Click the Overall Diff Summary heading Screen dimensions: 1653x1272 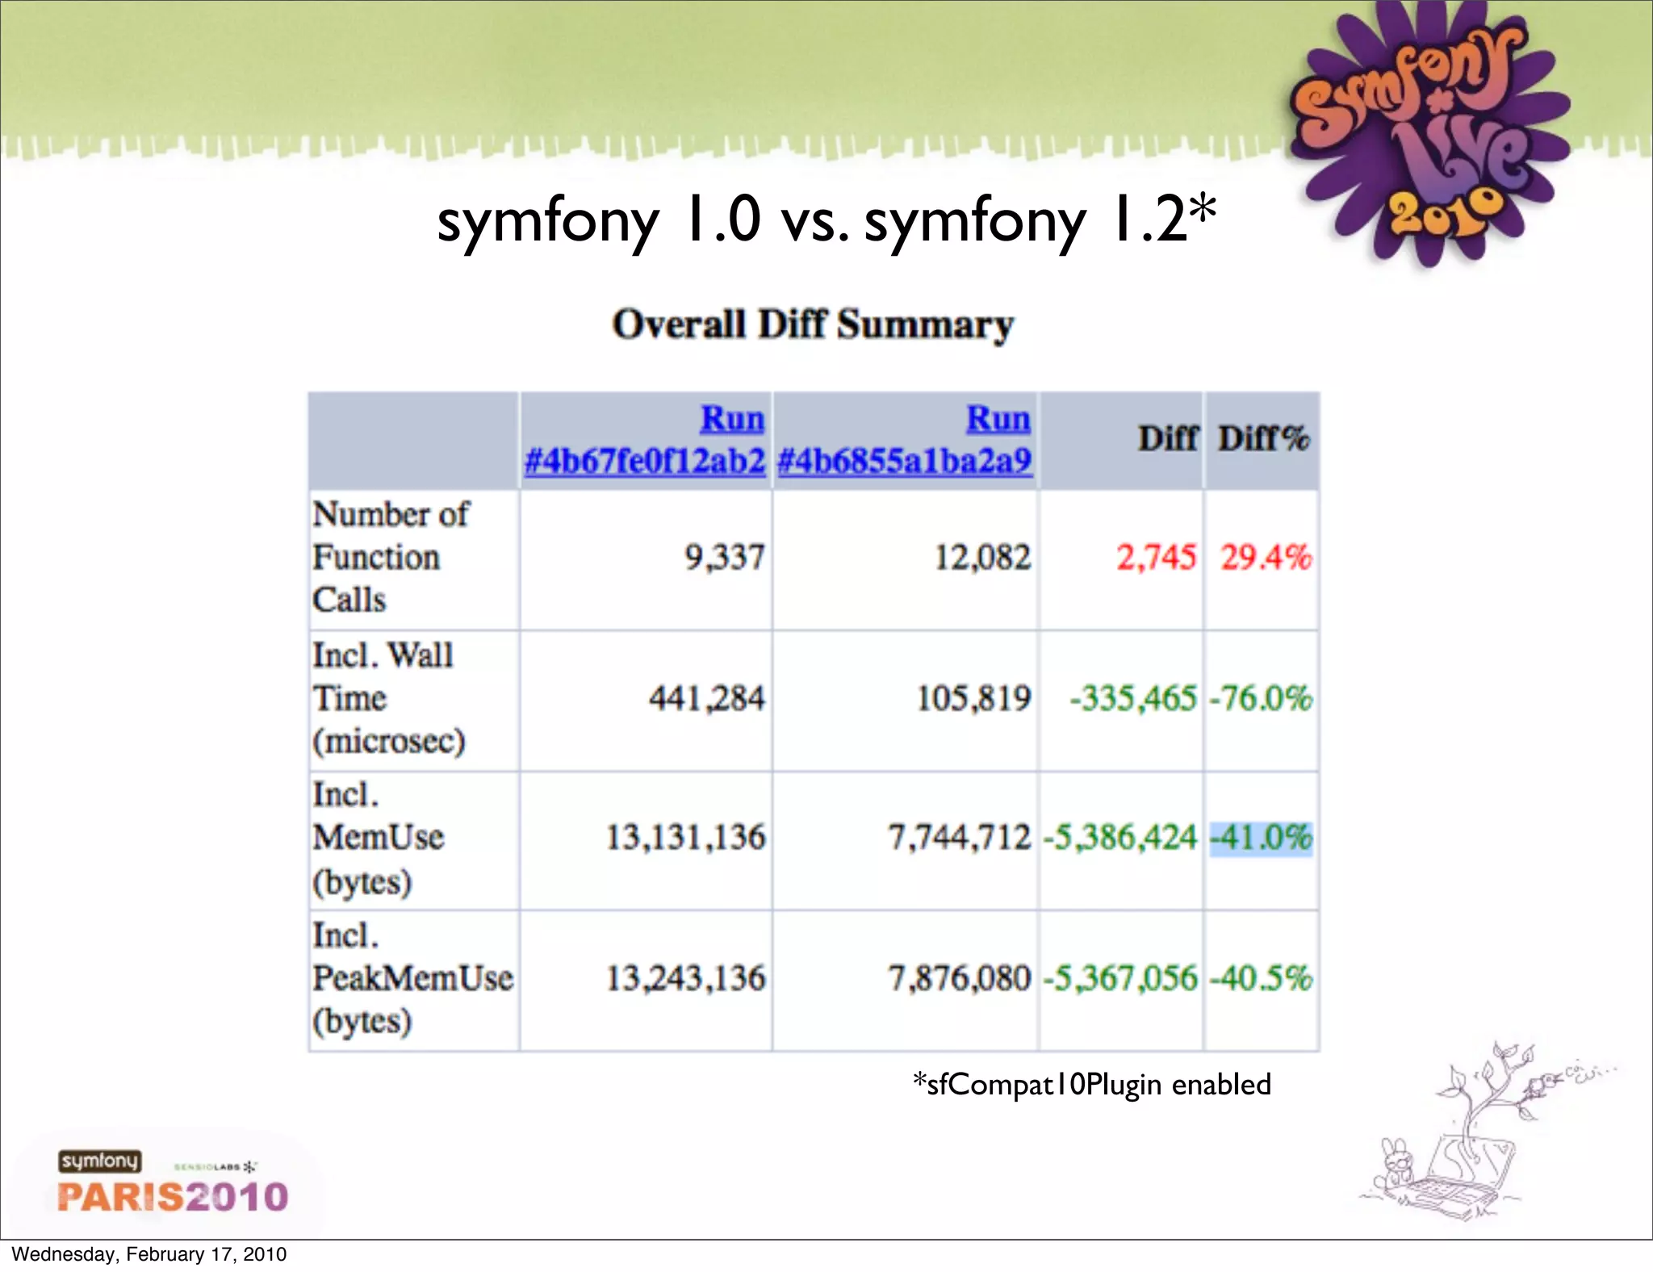(813, 324)
